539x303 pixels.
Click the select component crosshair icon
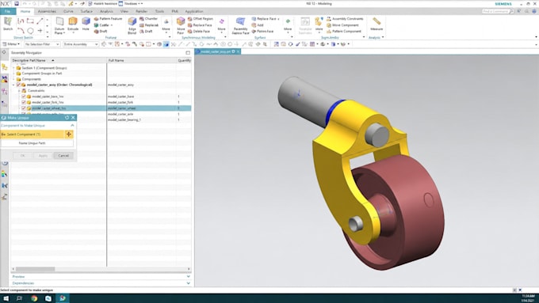[x=69, y=134]
